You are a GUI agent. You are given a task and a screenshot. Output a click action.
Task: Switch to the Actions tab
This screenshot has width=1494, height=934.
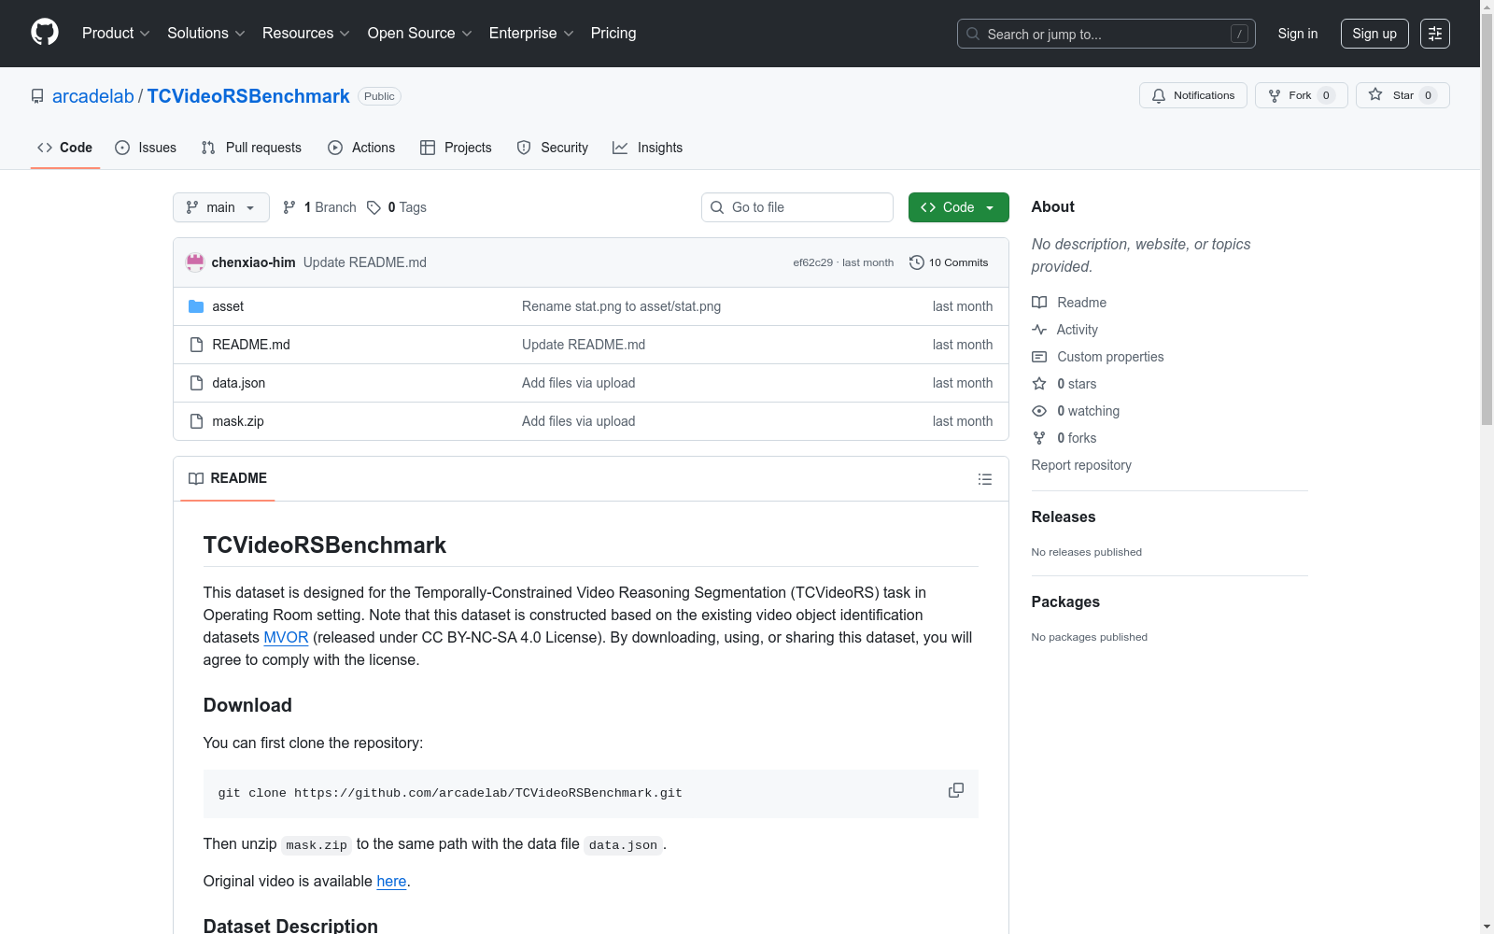[x=361, y=148]
